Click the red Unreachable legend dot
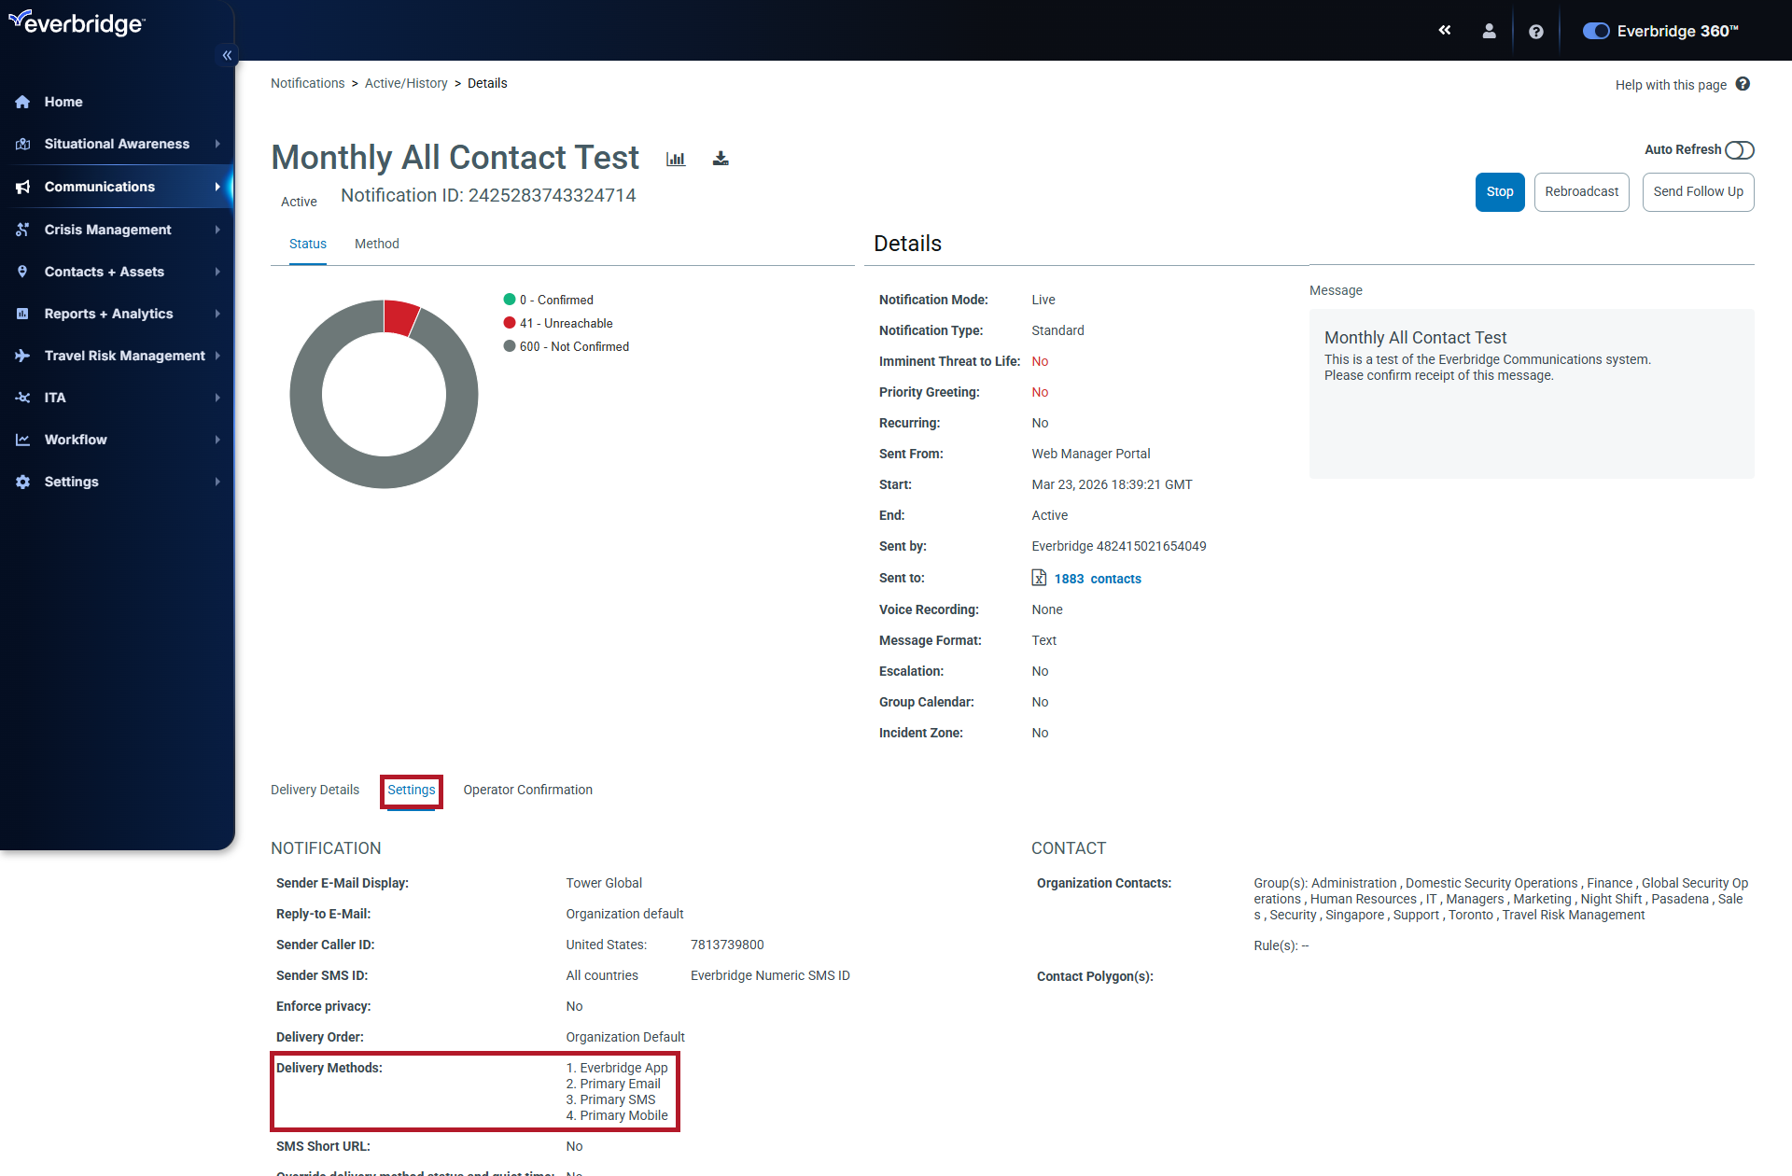Screen dimensions: 1792x1176 point(510,323)
